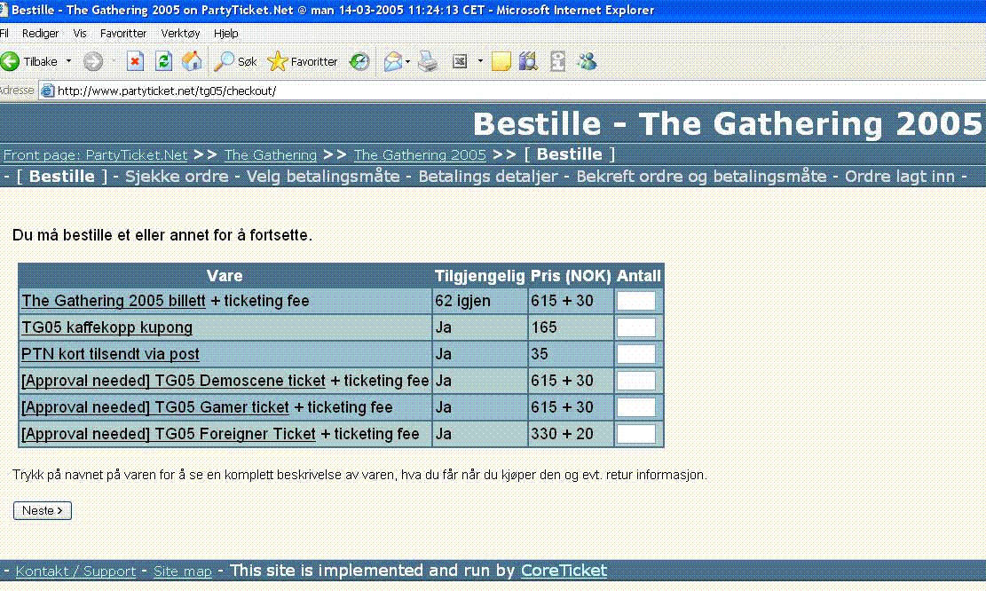Click 'Betalings detaljer' step text

coord(488,177)
